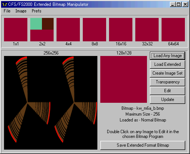Viewport: 190px width, 154px height.
Task: Click the Update button
Action: point(167,99)
